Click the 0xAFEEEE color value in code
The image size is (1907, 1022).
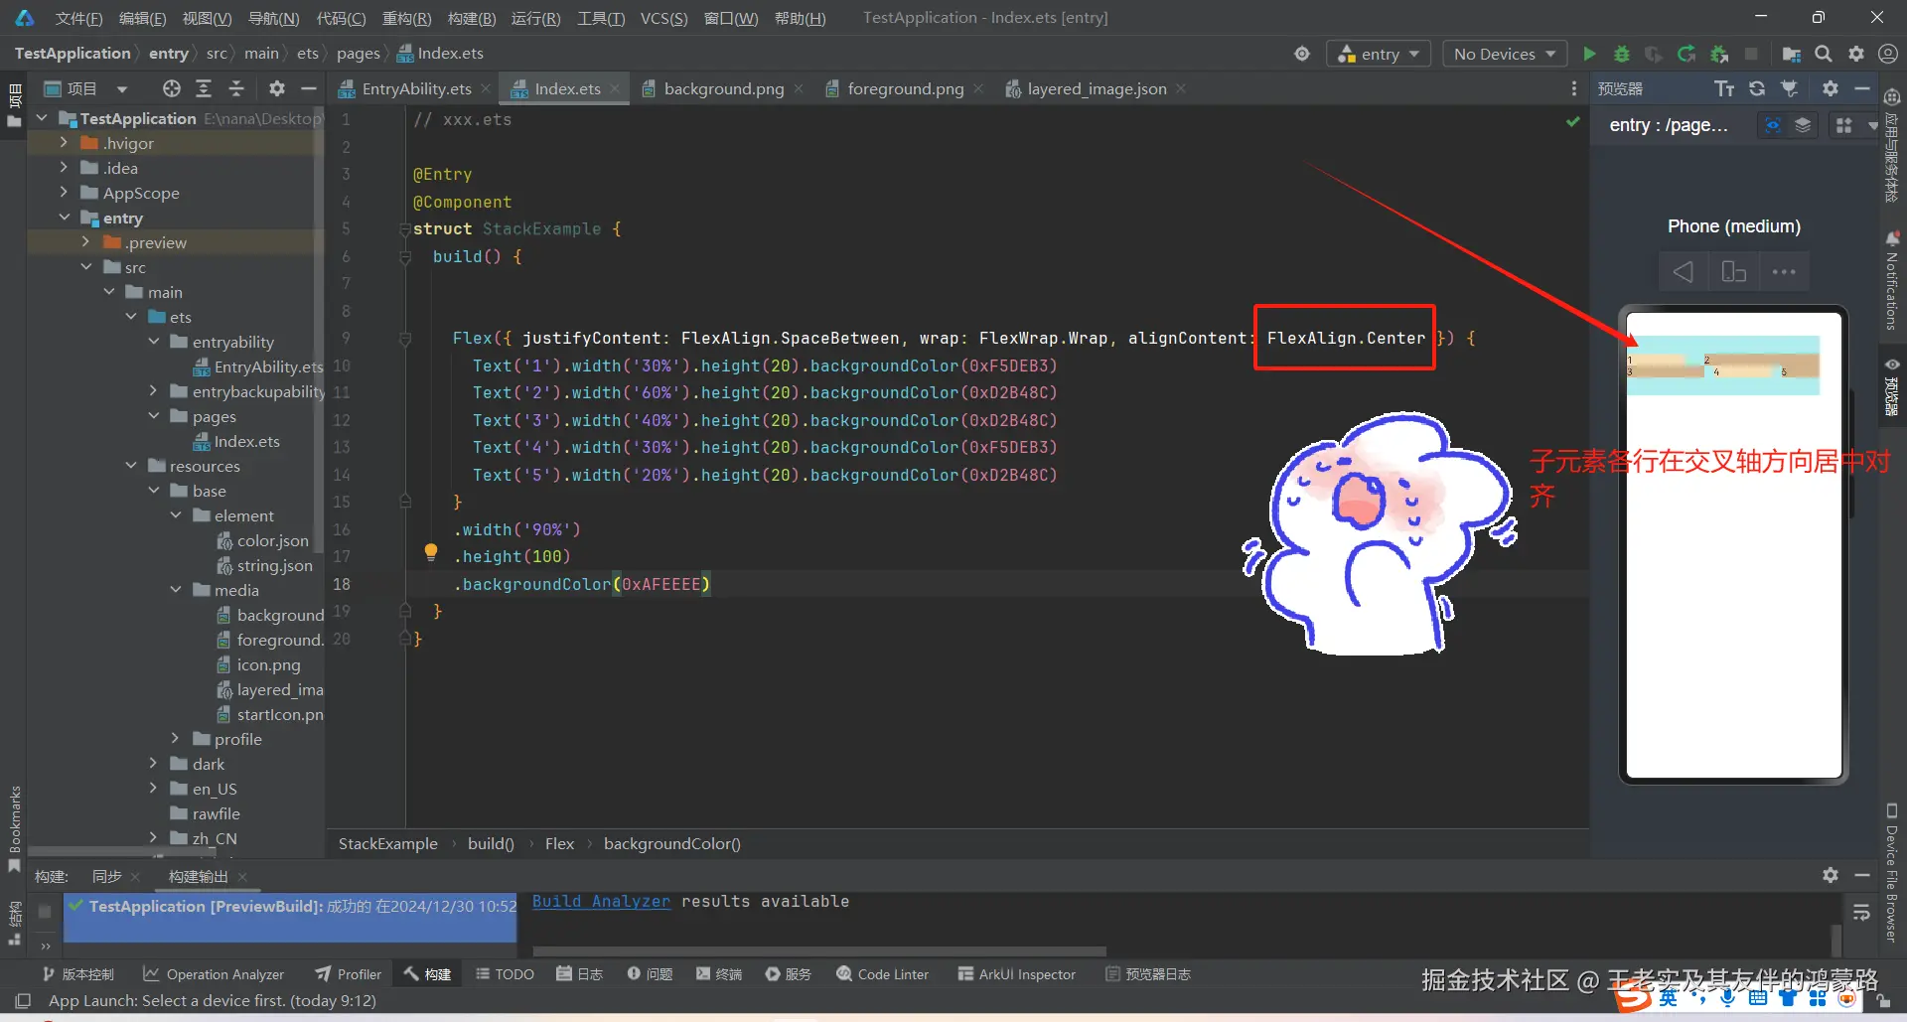[661, 584]
